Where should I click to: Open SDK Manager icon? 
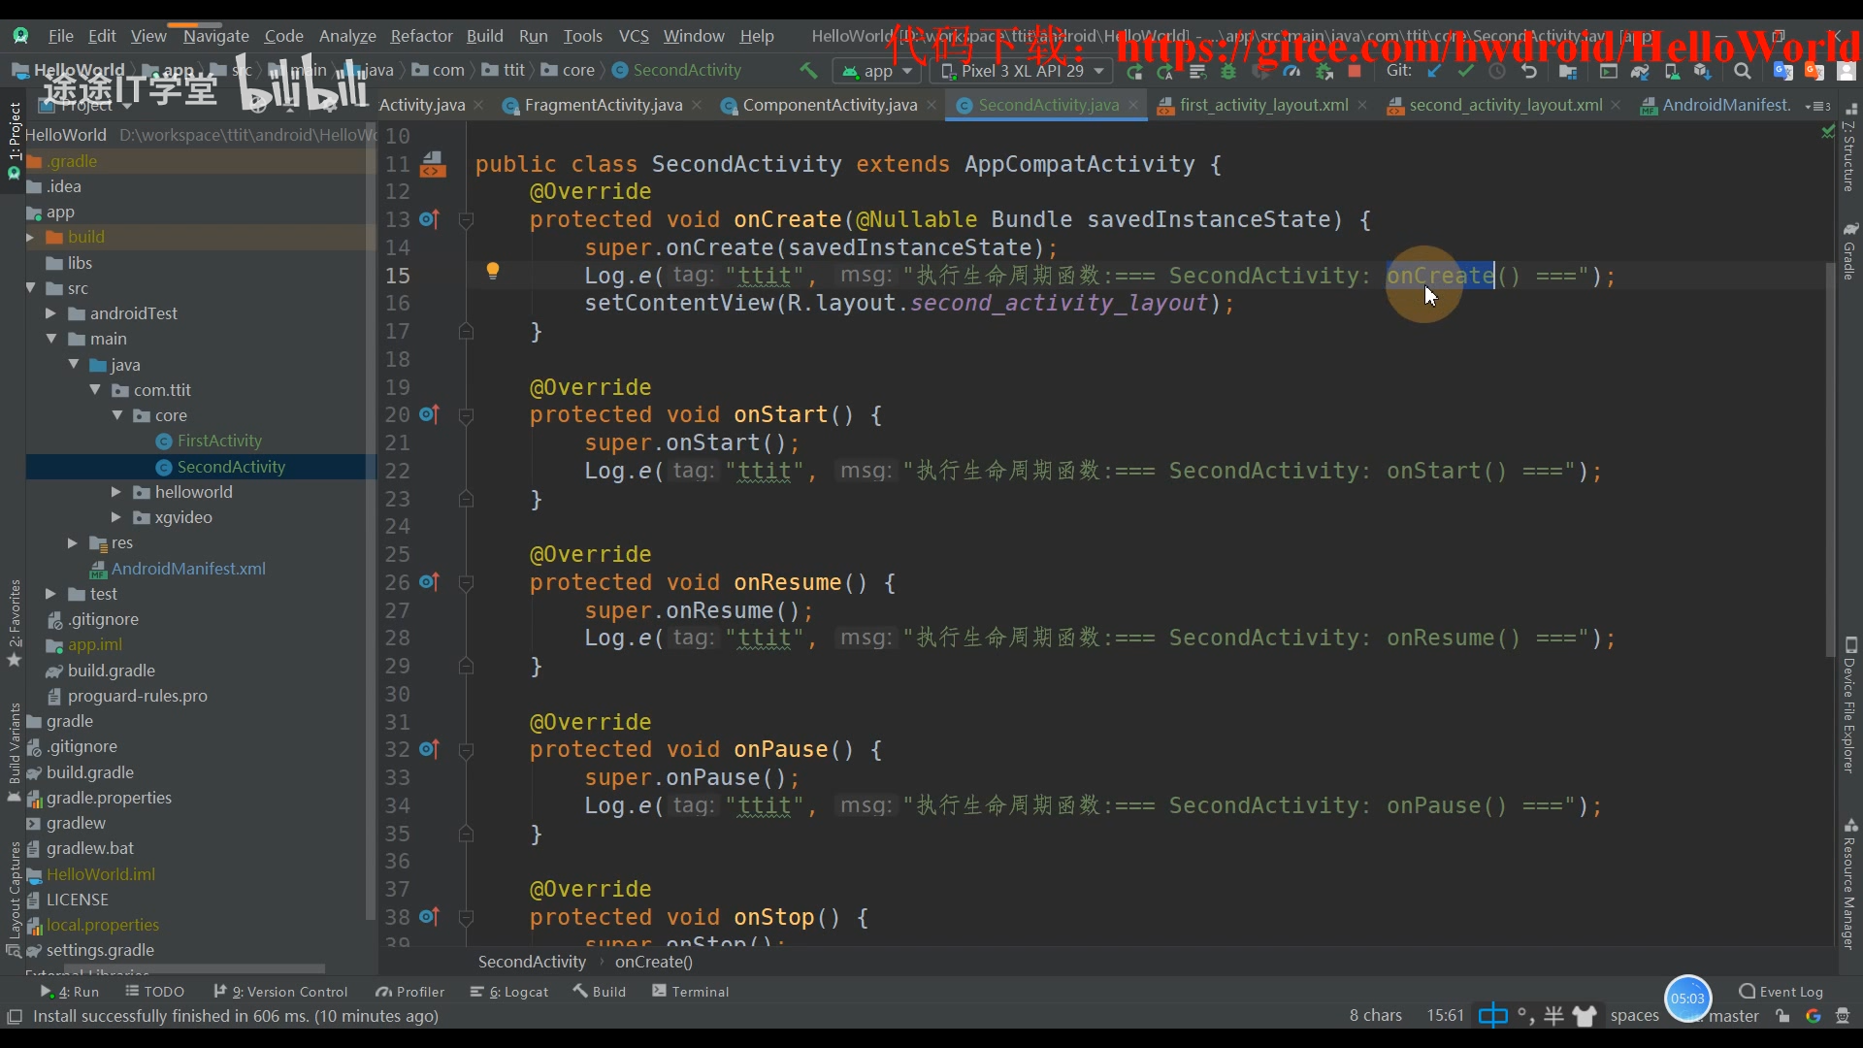[x=1703, y=71]
